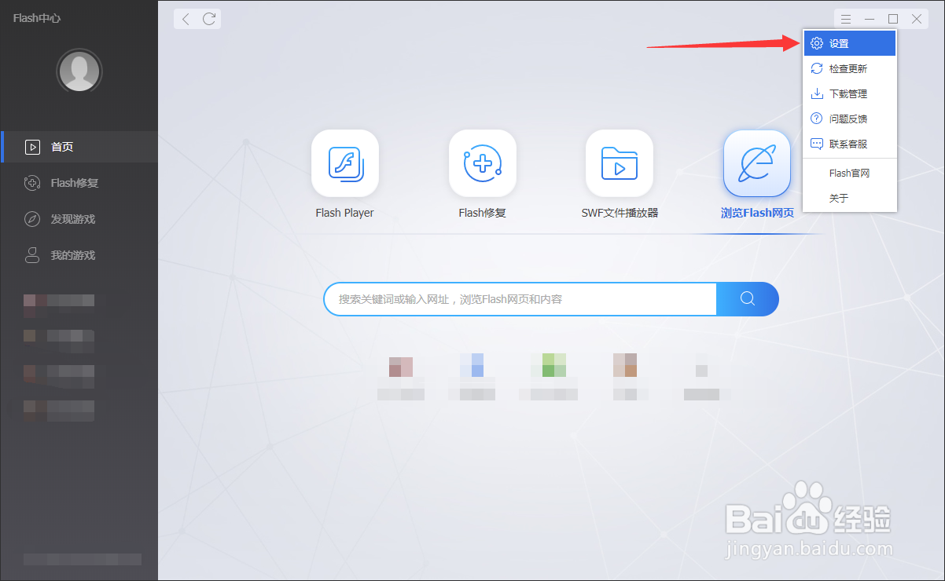The image size is (945, 581).
Task: Switch to 首页 sidebar tab
Action: click(x=79, y=147)
